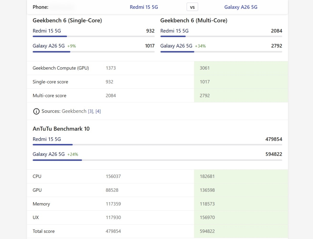
Task: Click the Sources info icon
Action: tap(36, 111)
